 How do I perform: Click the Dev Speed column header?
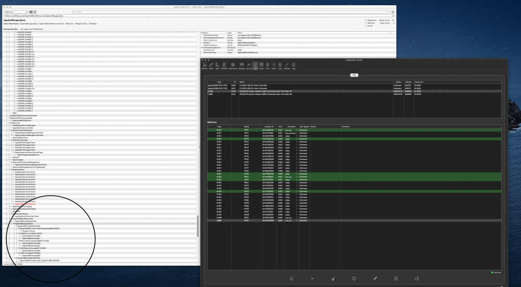pyautogui.click(x=304, y=127)
